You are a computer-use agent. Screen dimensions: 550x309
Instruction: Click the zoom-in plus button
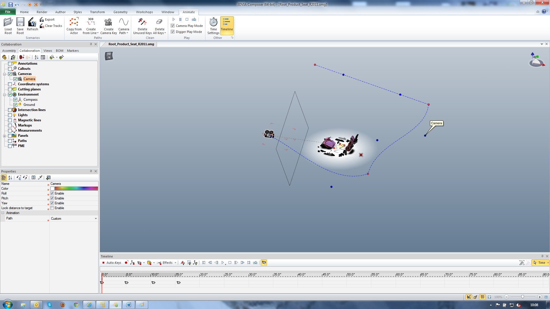pos(540,297)
